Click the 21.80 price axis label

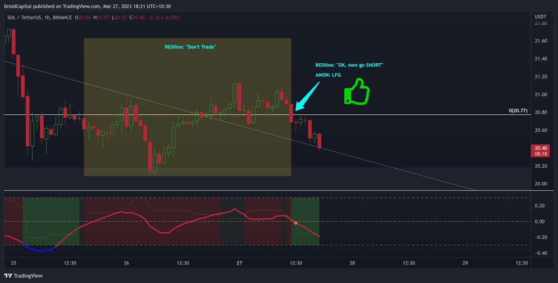[540, 23]
